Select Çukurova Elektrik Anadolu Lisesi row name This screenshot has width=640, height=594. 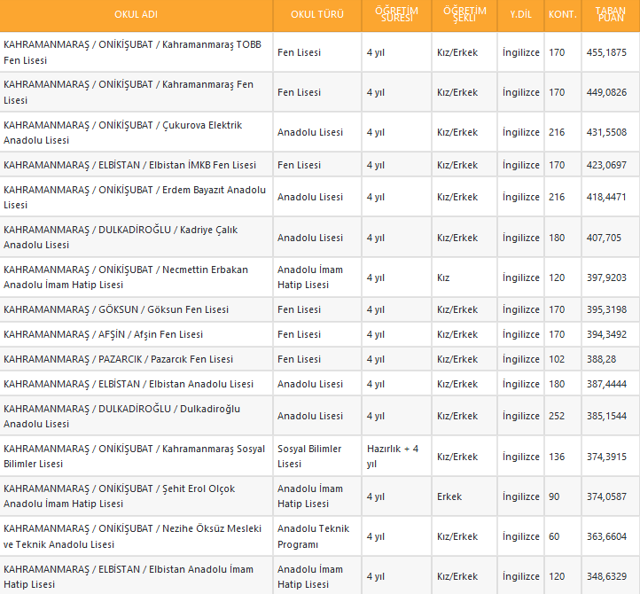(x=123, y=132)
